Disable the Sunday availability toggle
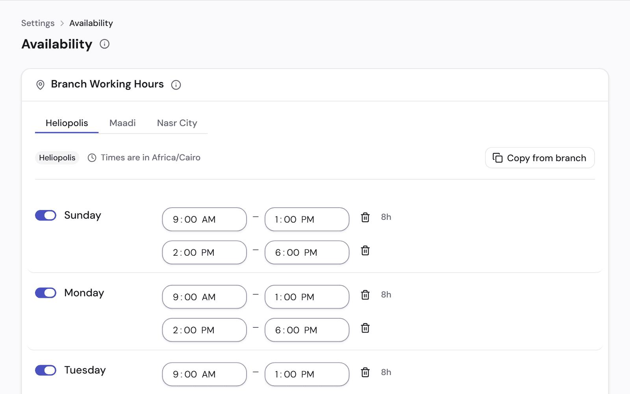The image size is (630, 394). 46,215
